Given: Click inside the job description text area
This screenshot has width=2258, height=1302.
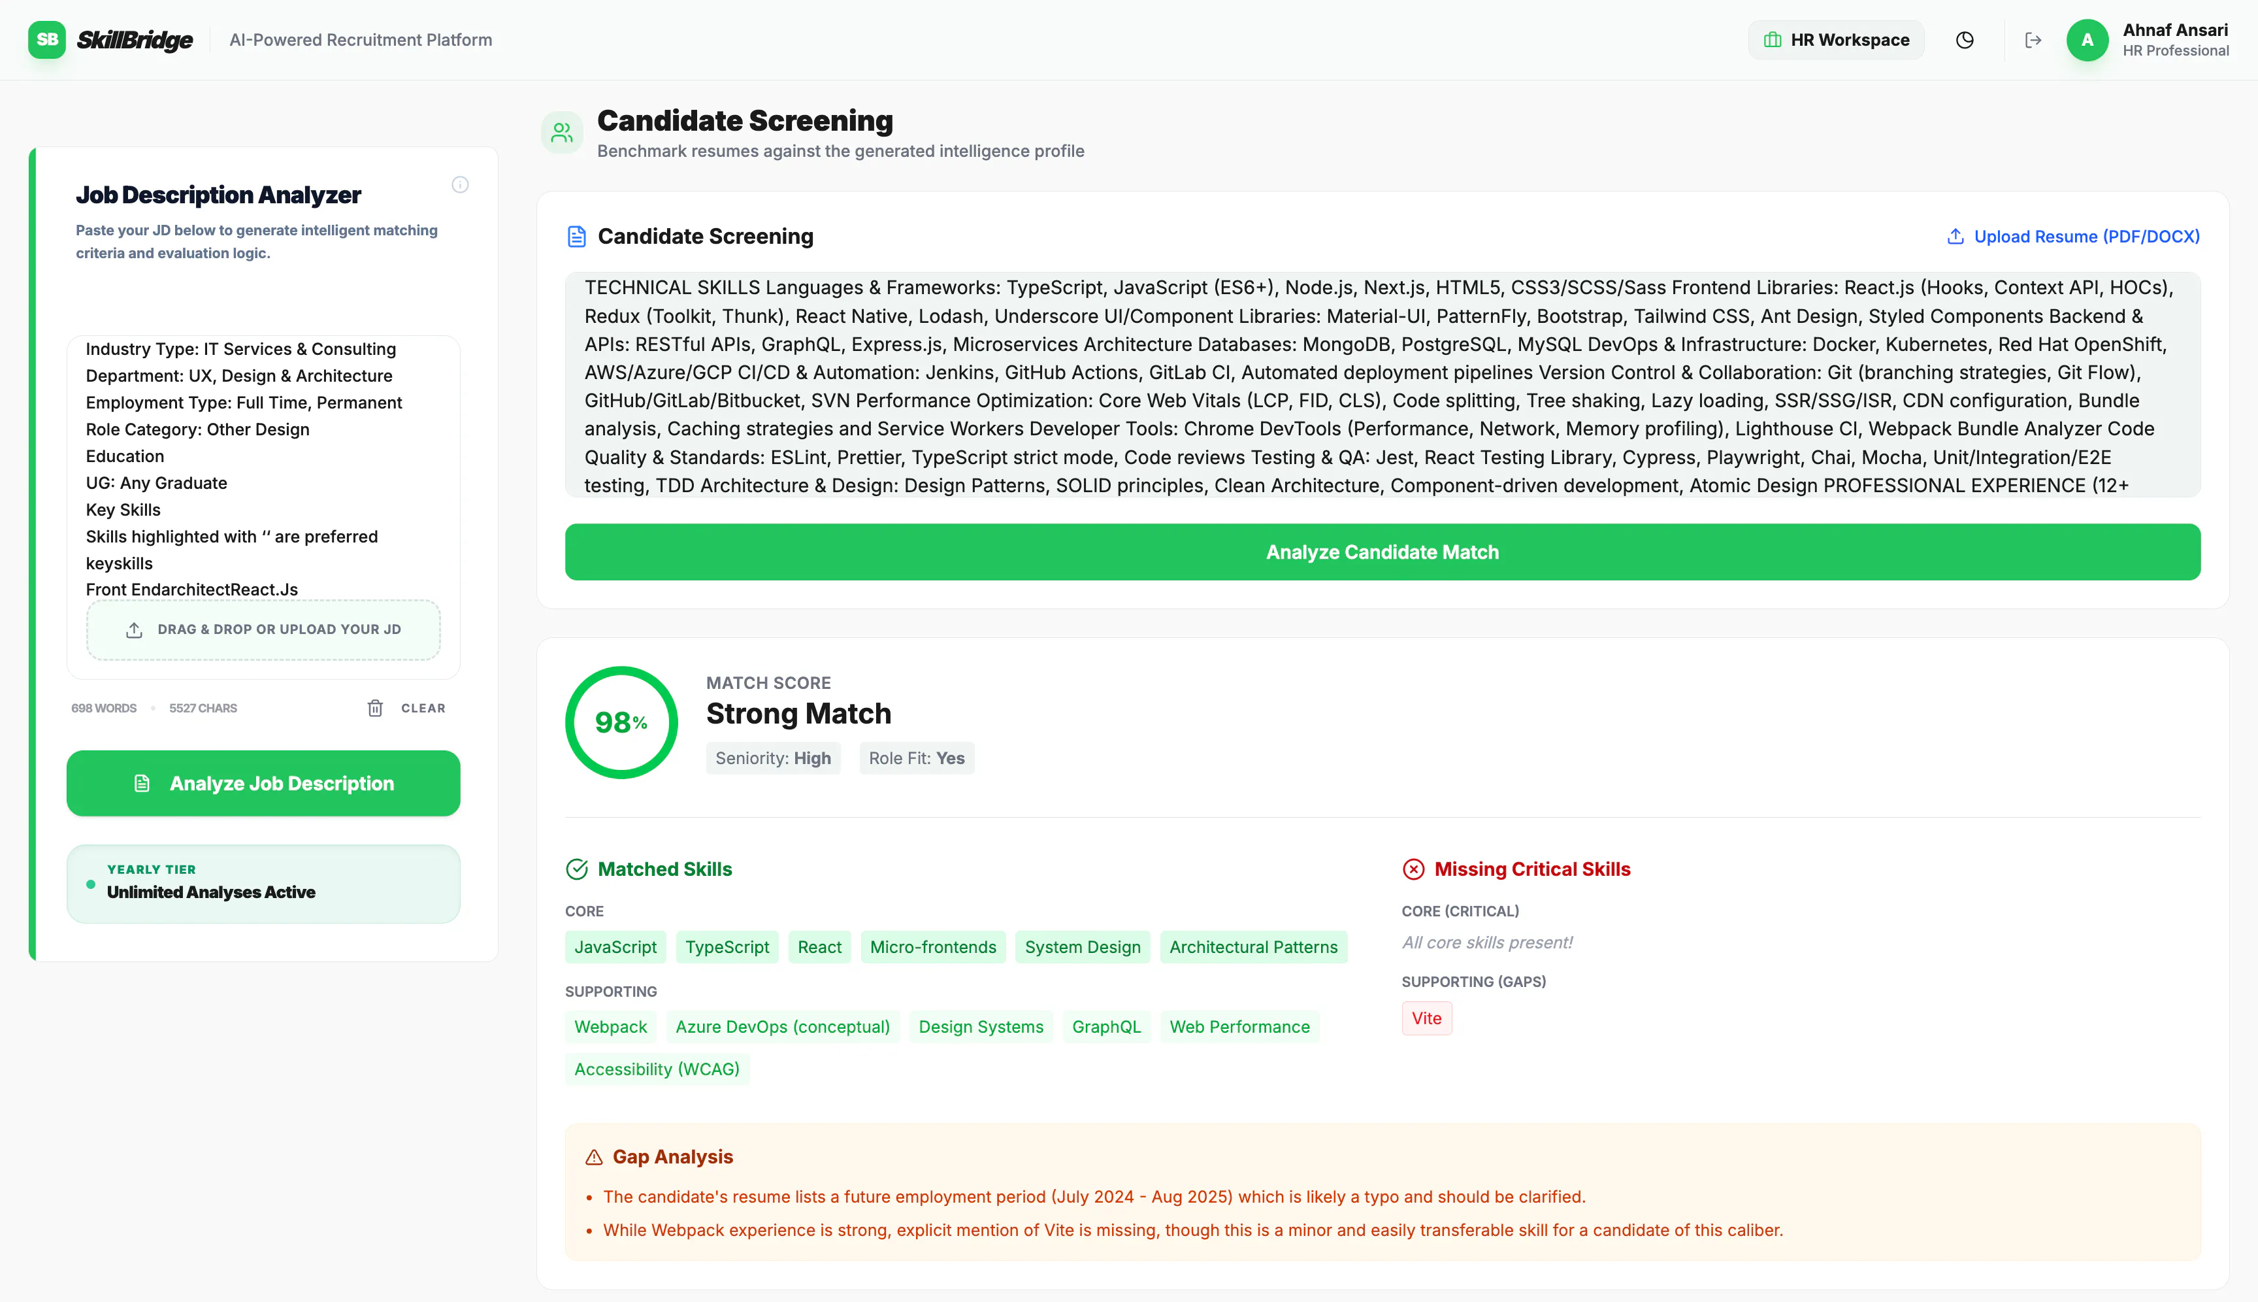Looking at the screenshot, I should [263, 468].
